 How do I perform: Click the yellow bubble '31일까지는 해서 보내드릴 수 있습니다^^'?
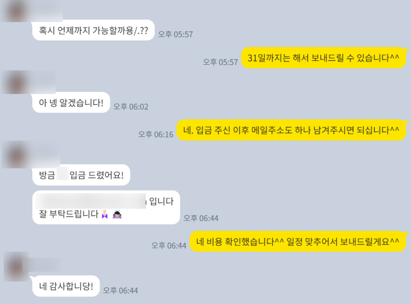coord(324,57)
